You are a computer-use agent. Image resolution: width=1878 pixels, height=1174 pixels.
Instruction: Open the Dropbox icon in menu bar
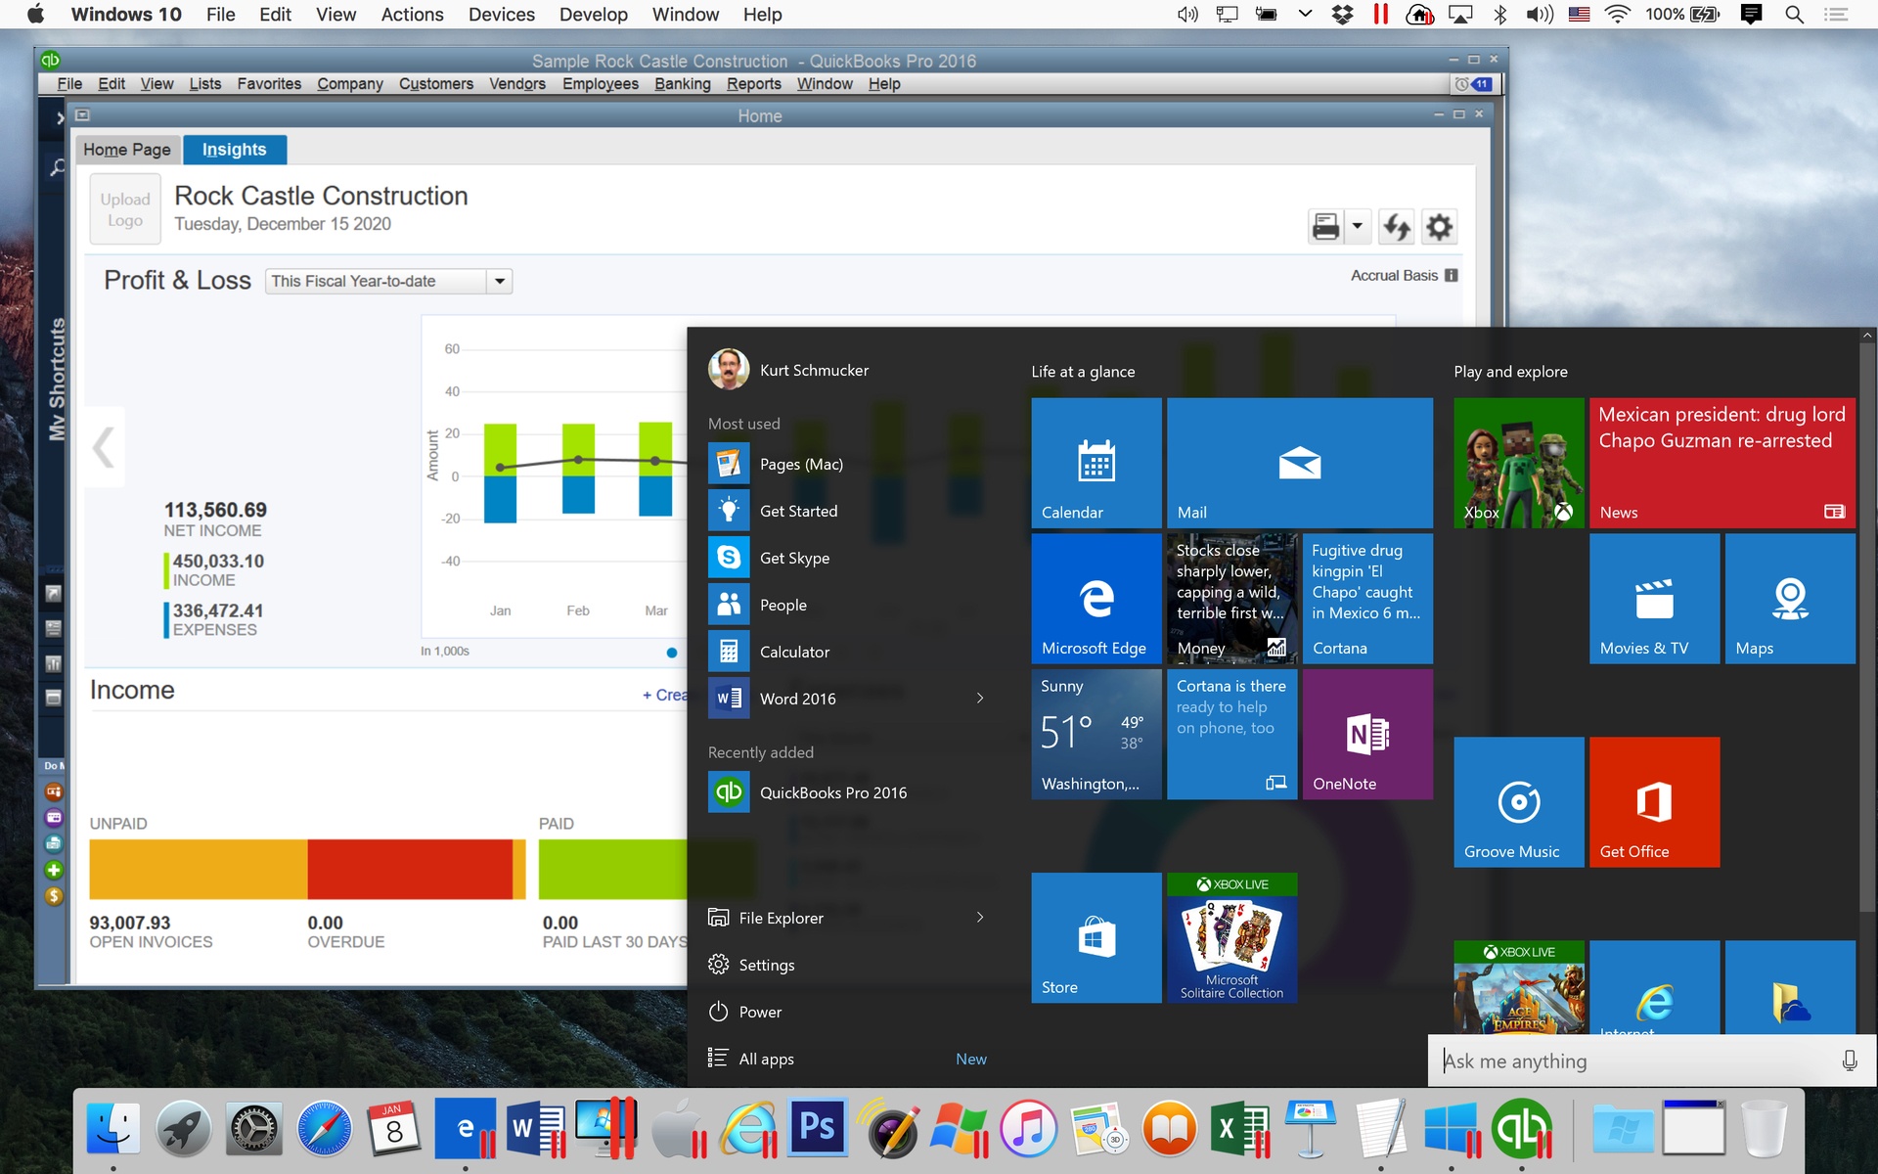click(x=1342, y=15)
